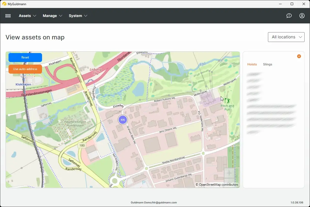Screen dimensions: 310x207
Task: Open the All locations dropdown
Action: pyautogui.click(x=286, y=37)
